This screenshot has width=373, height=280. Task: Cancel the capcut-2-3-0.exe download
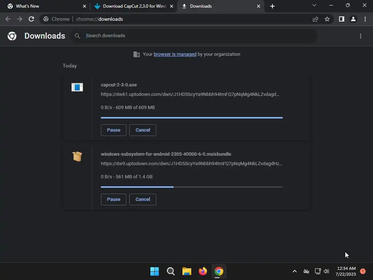coord(143,130)
